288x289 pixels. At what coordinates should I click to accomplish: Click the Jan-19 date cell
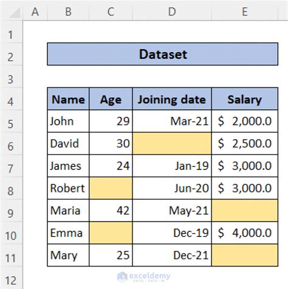(x=172, y=166)
